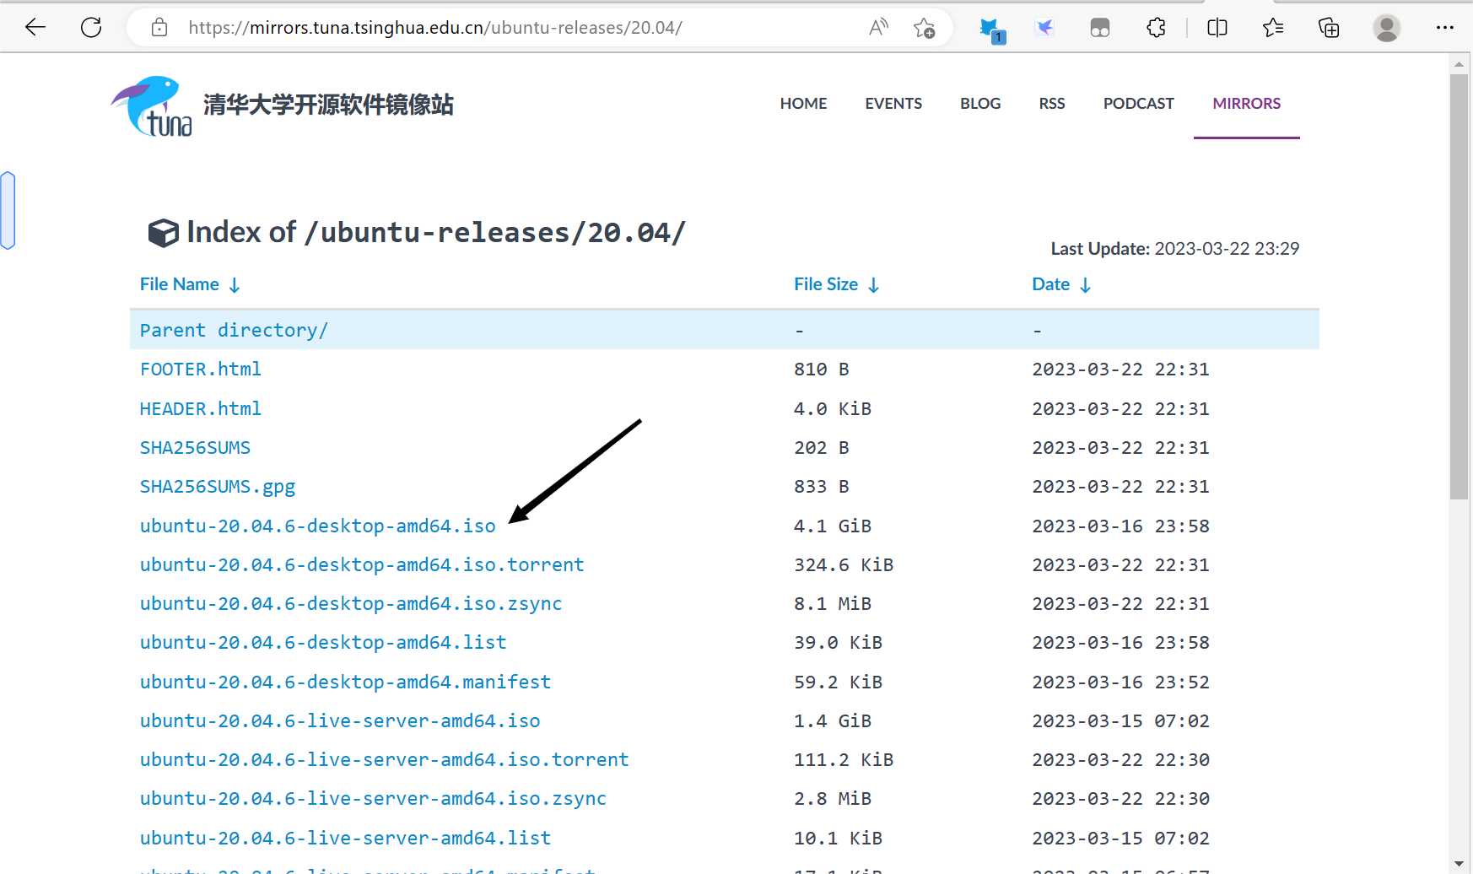Open the Collections panel

pos(1329,28)
